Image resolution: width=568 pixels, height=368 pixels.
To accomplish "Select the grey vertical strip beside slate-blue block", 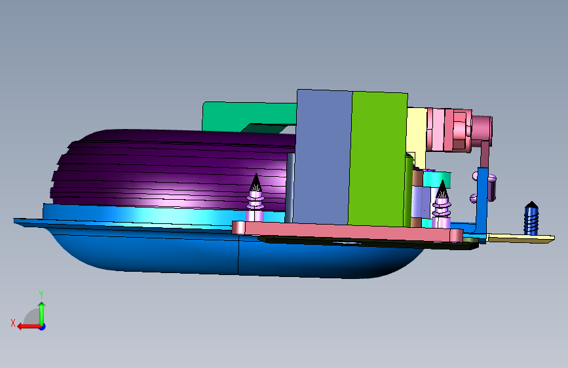I will 290,188.
